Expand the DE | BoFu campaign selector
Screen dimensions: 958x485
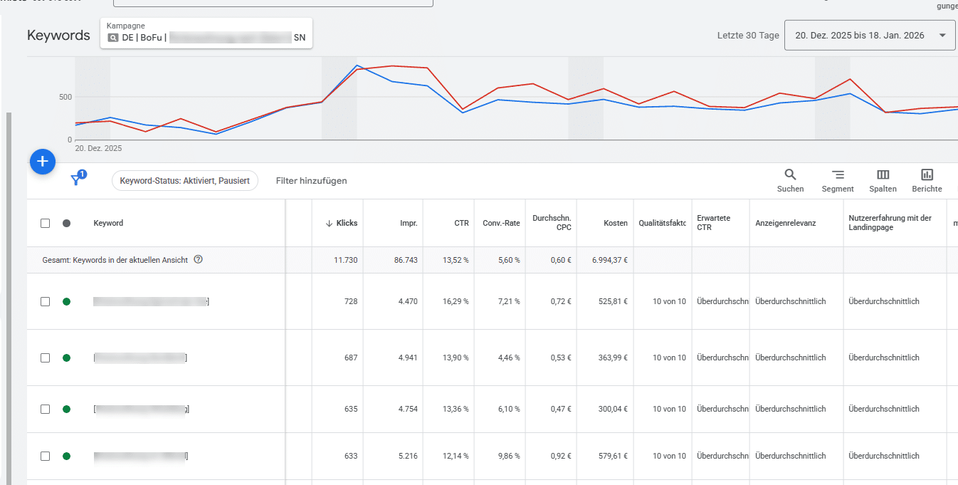[206, 33]
